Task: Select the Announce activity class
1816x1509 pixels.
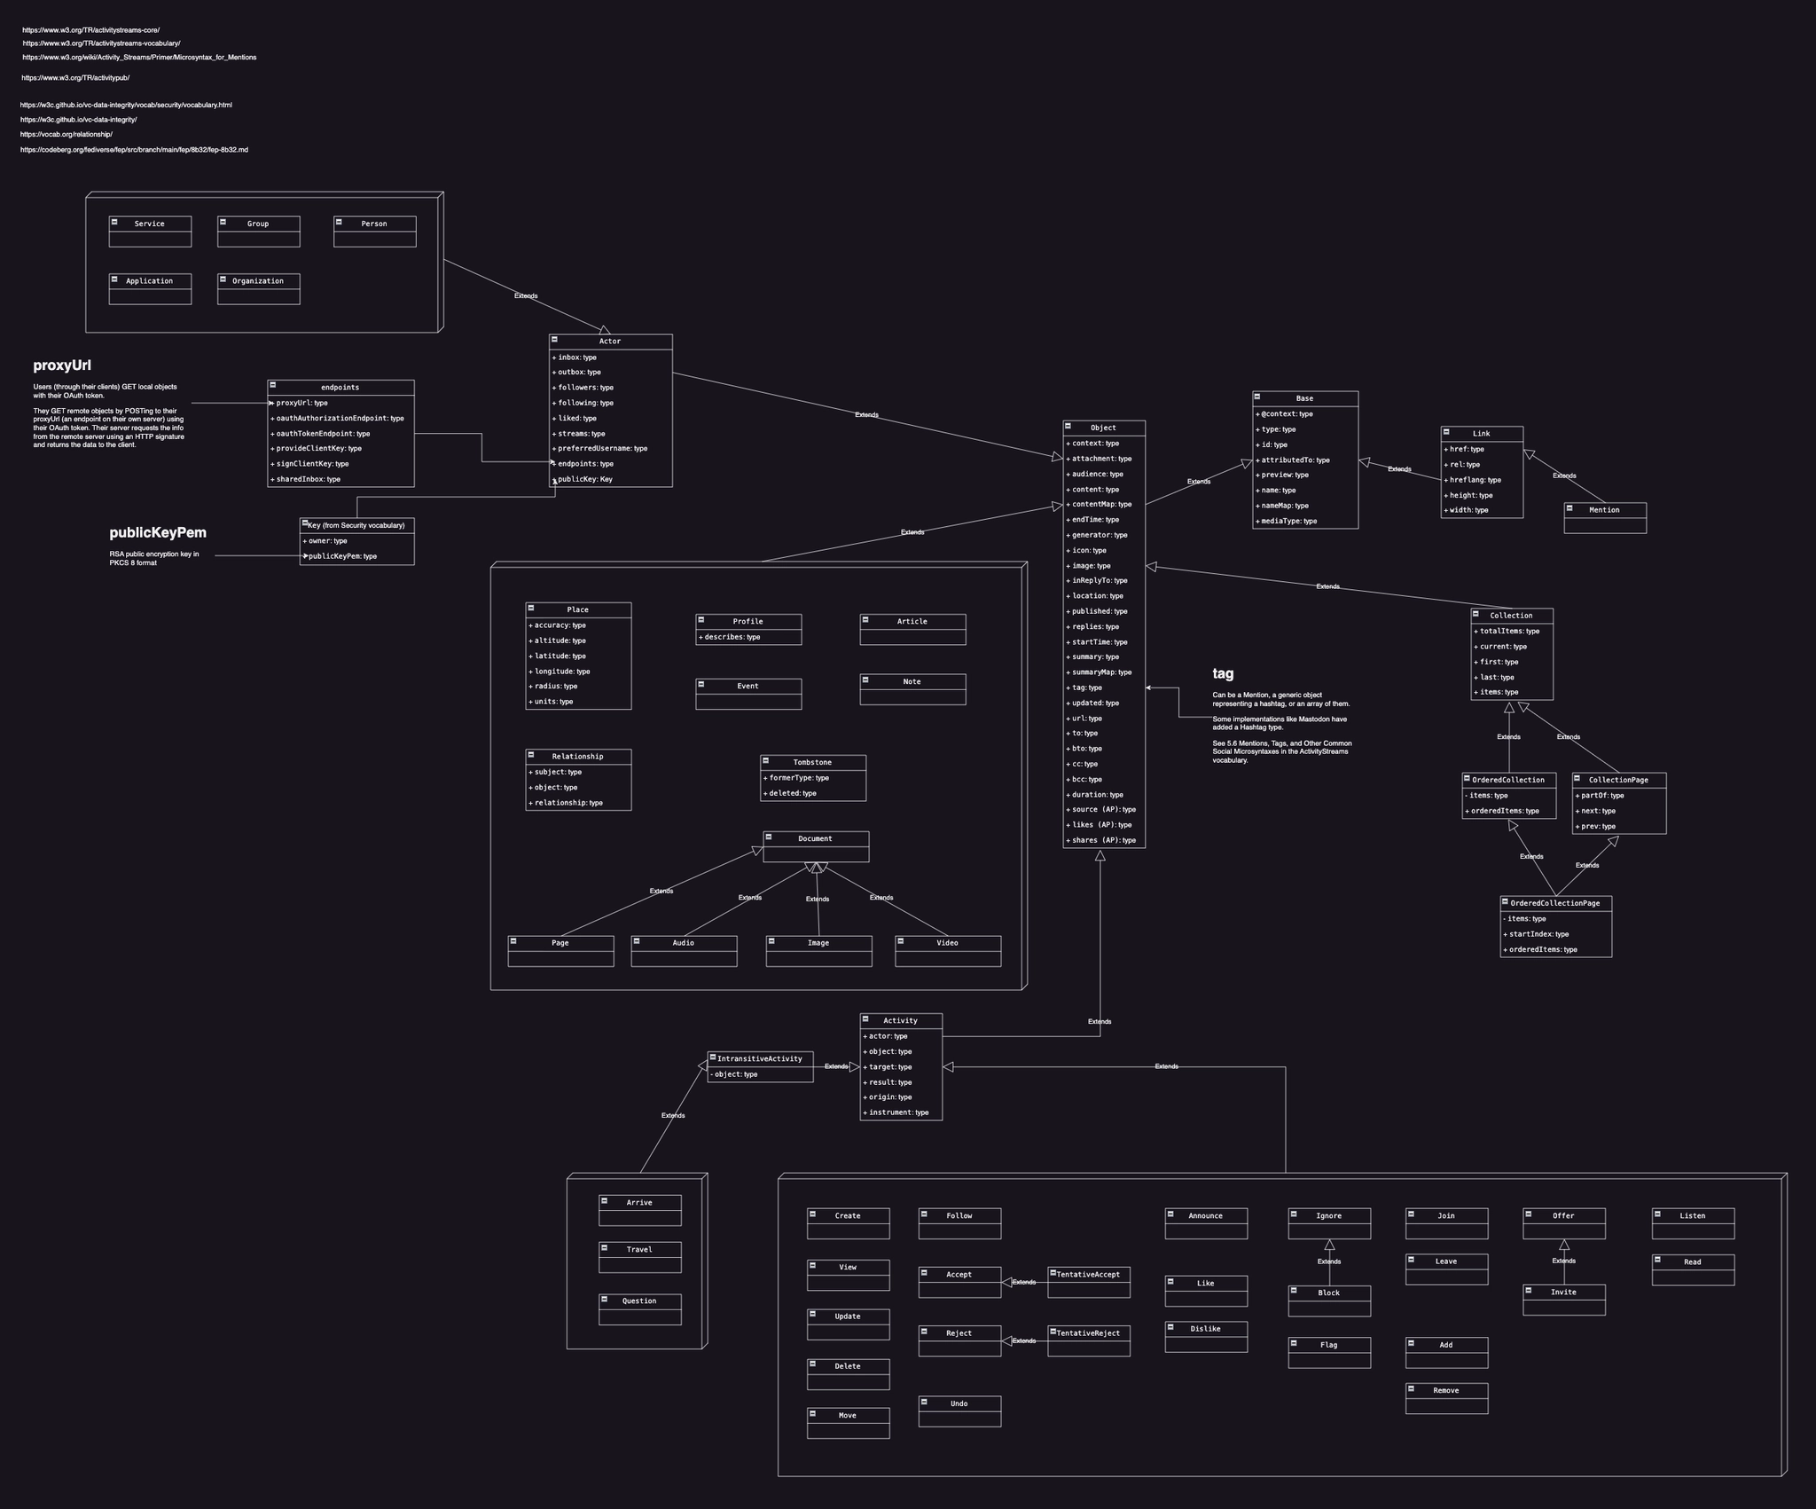Action: [1206, 1223]
